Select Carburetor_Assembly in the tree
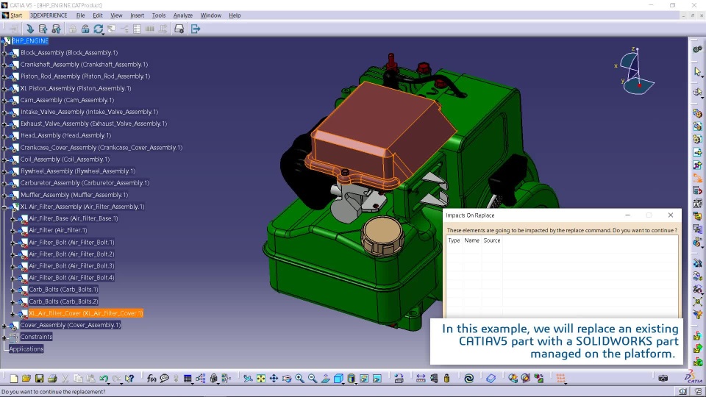 (x=85, y=183)
